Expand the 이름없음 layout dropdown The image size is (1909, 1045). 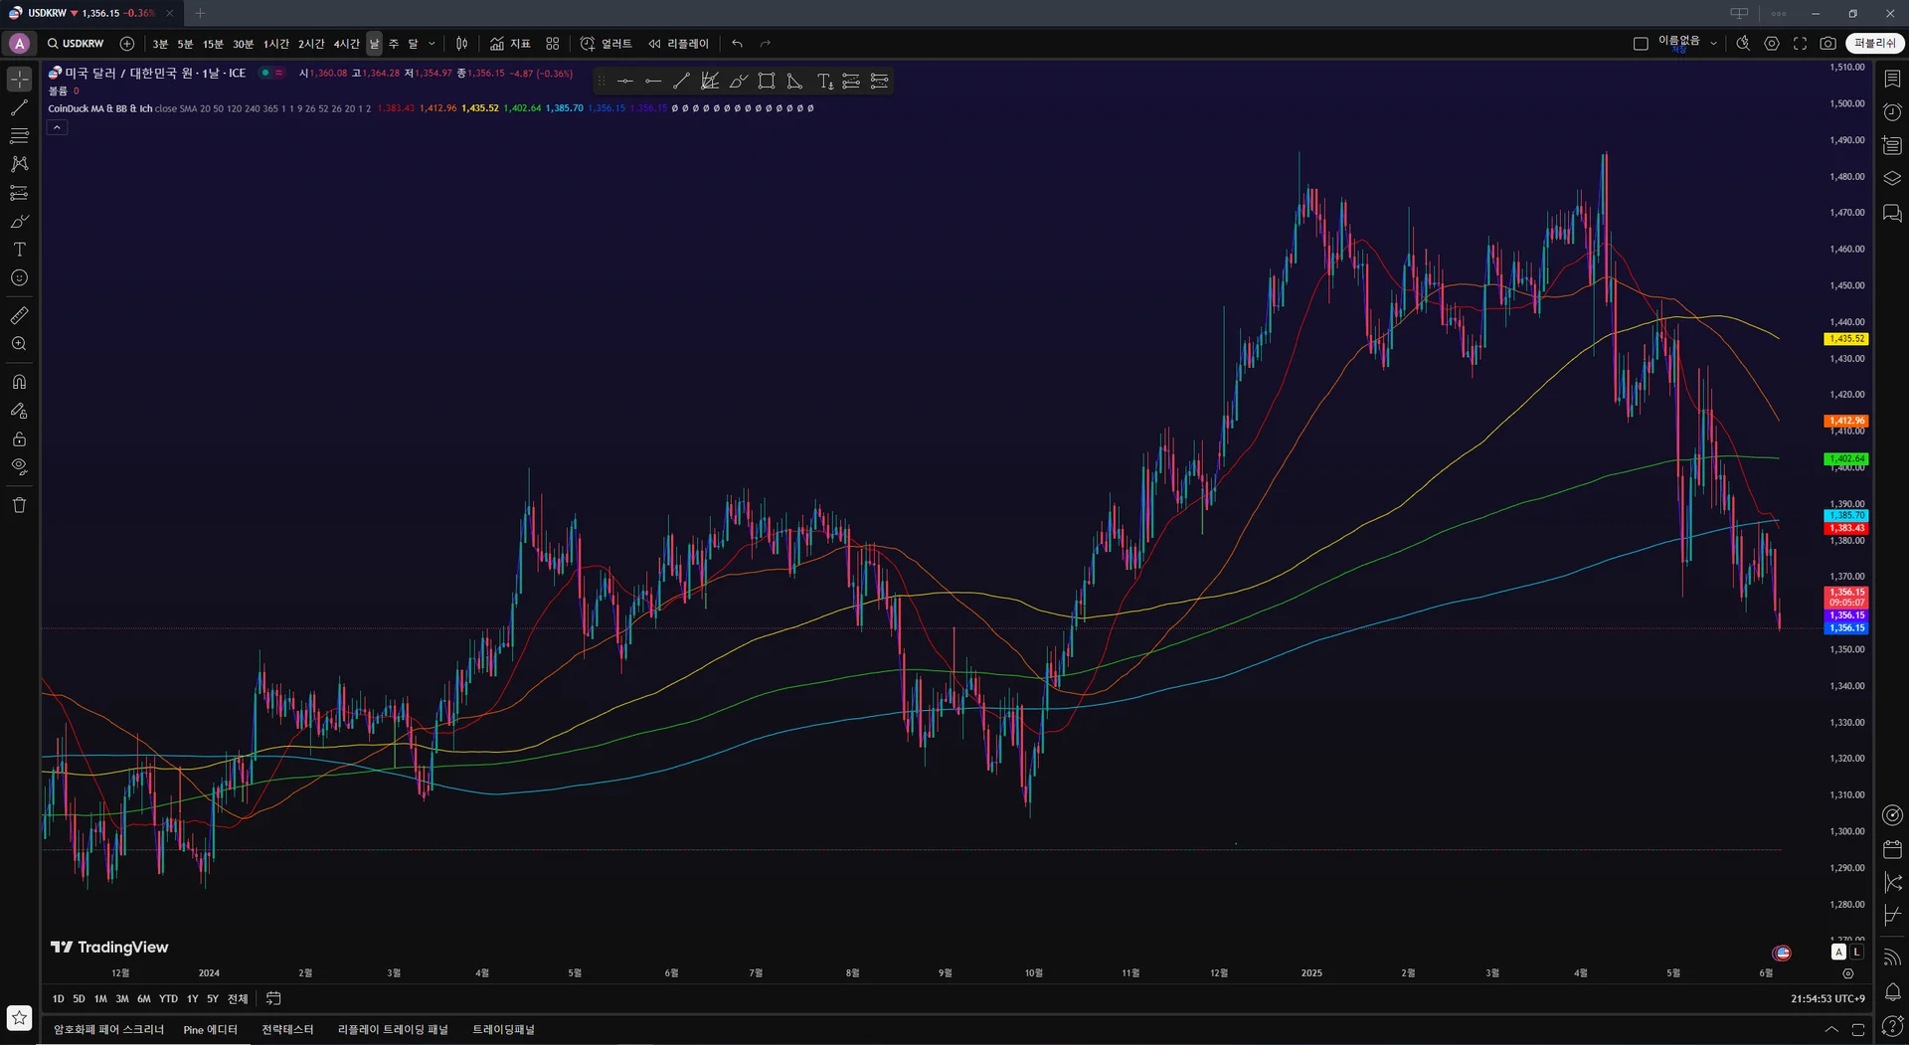1713,44
